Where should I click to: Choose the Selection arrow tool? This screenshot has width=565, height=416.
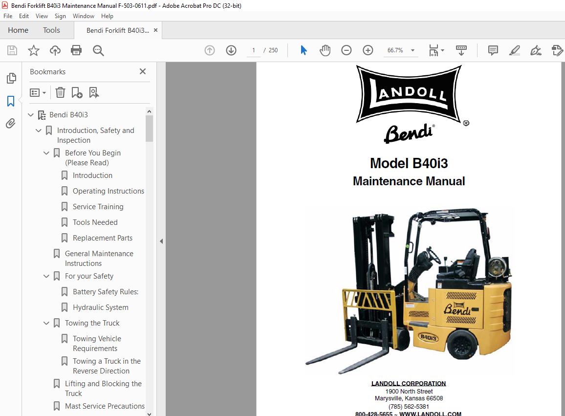click(304, 50)
